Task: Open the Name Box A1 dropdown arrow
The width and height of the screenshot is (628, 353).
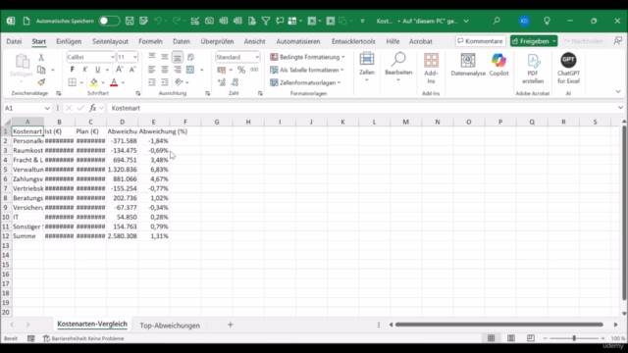Action: pyautogui.click(x=47, y=108)
